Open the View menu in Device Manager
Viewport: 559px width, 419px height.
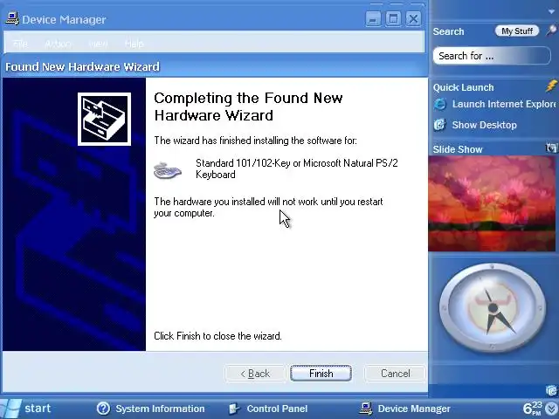(x=98, y=44)
